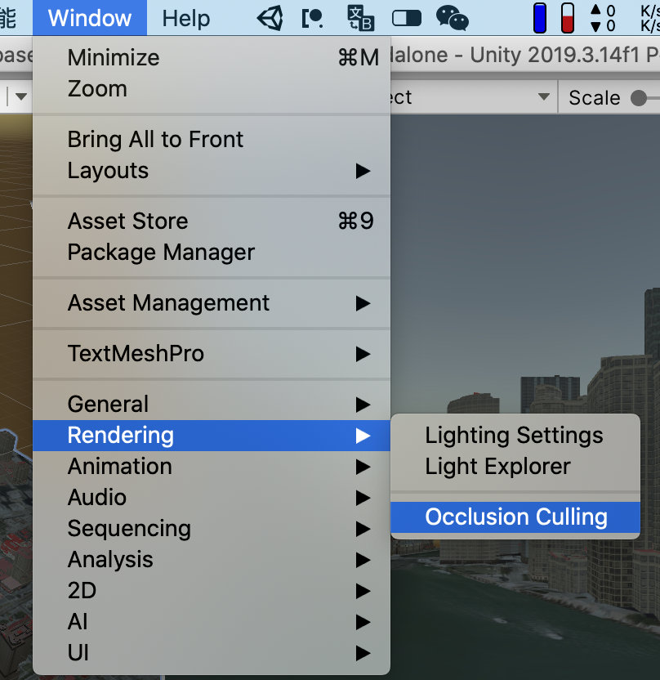Expand the Sequencing submenu
660x680 pixels.
212,529
